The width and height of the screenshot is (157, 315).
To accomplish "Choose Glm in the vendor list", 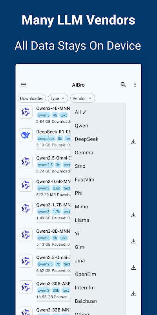I will coord(98,247).
